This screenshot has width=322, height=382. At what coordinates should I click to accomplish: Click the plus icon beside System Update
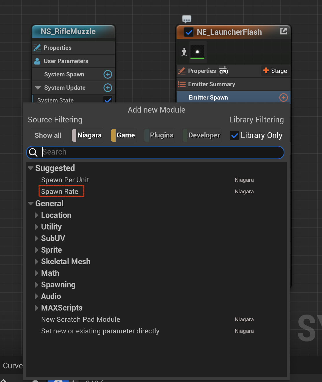(108, 88)
